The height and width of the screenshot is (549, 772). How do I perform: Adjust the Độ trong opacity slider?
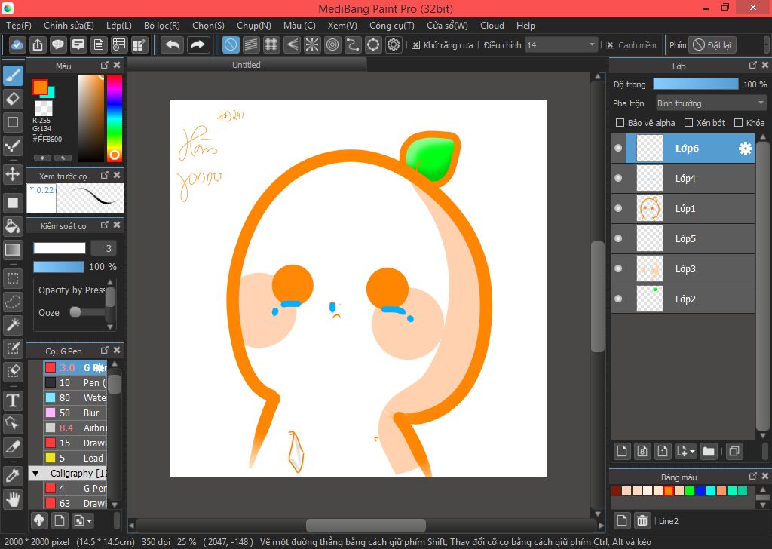tap(696, 84)
